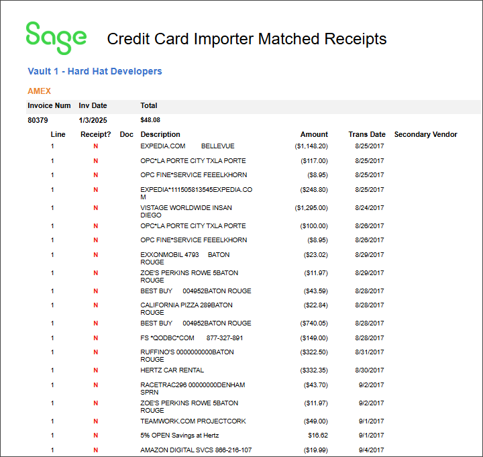Viewport: 483px width, 457px height.
Task: Select the ($248.80) amount
Action: pos(314,190)
